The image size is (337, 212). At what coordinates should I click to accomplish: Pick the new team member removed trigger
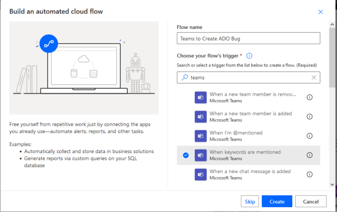[252, 97]
